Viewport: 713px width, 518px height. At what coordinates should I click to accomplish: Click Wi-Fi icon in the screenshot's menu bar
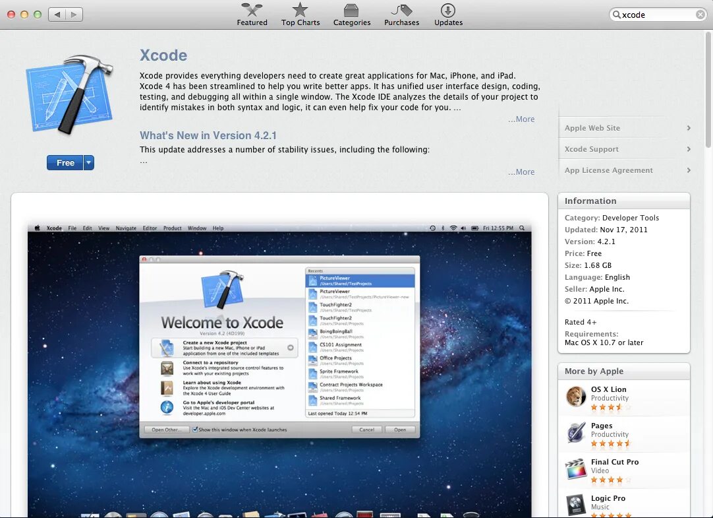[453, 228]
